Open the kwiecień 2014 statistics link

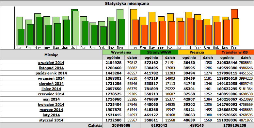click(x=51, y=104)
